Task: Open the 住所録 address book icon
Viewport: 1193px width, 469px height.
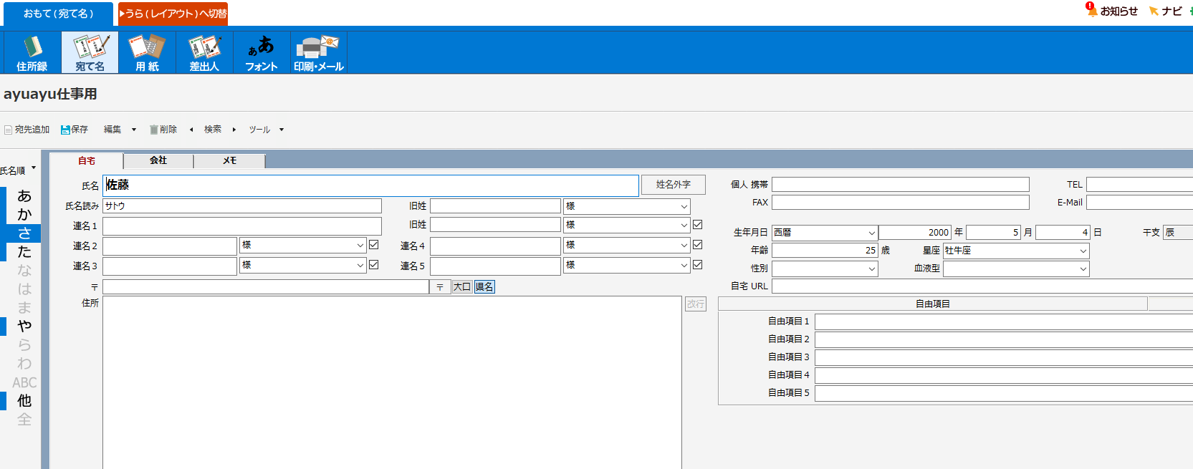Action: (x=32, y=47)
